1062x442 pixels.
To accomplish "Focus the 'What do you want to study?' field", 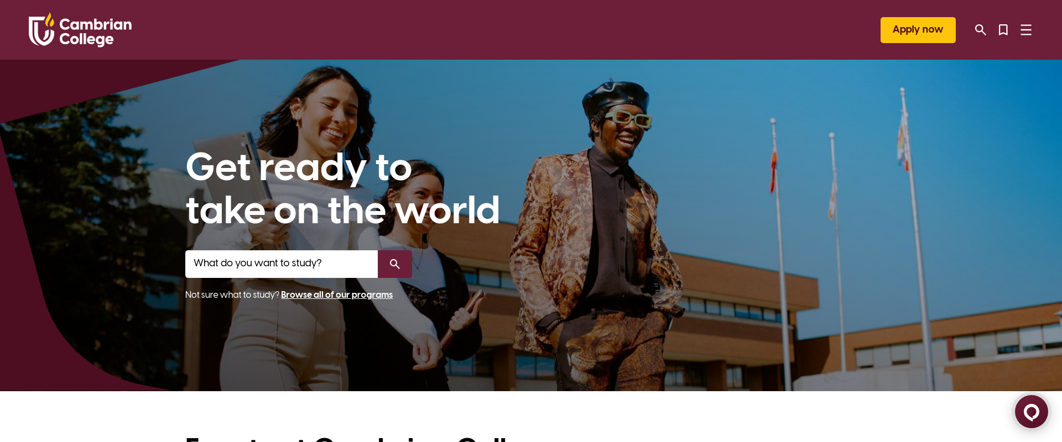I will tap(282, 264).
